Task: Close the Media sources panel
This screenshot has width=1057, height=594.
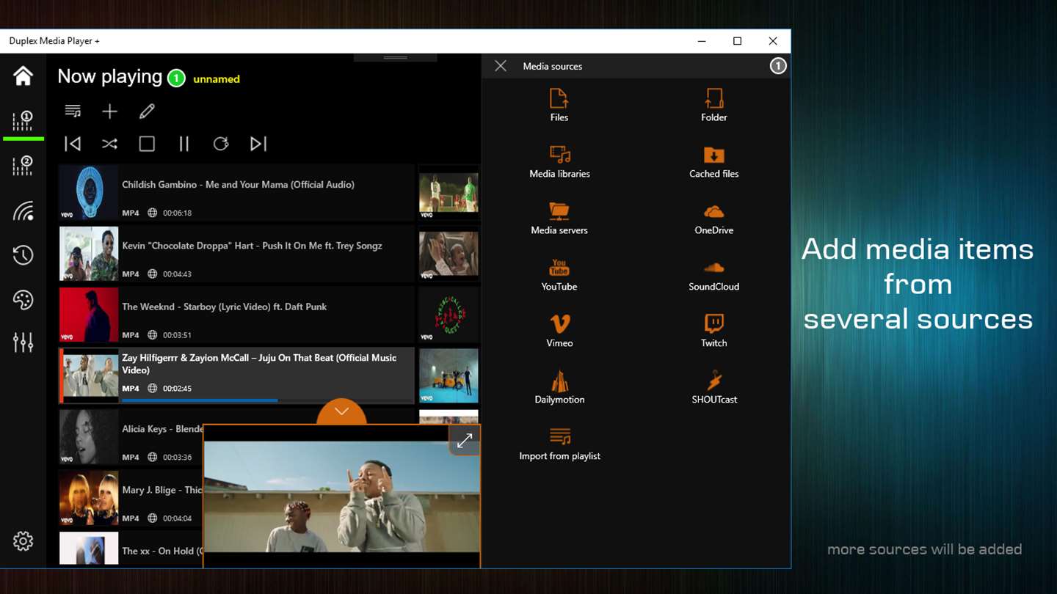Action: click(x=501, y=66)
